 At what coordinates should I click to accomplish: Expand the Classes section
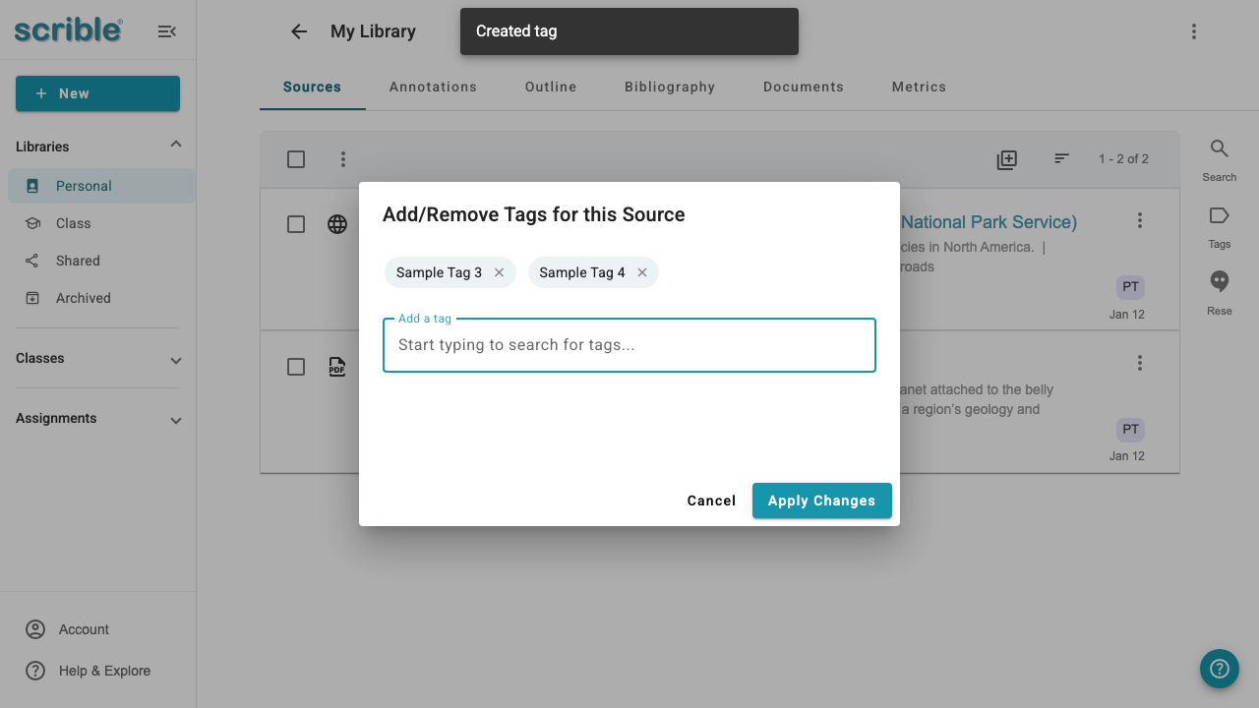176,360
